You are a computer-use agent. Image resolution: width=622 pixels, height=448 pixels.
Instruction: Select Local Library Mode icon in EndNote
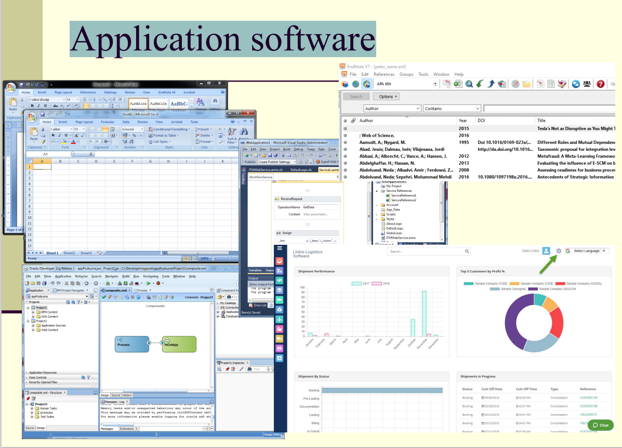tap(345, 84)
